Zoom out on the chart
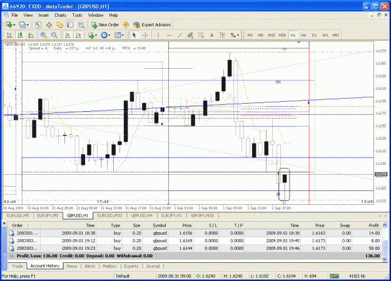 tap(54, 36)
